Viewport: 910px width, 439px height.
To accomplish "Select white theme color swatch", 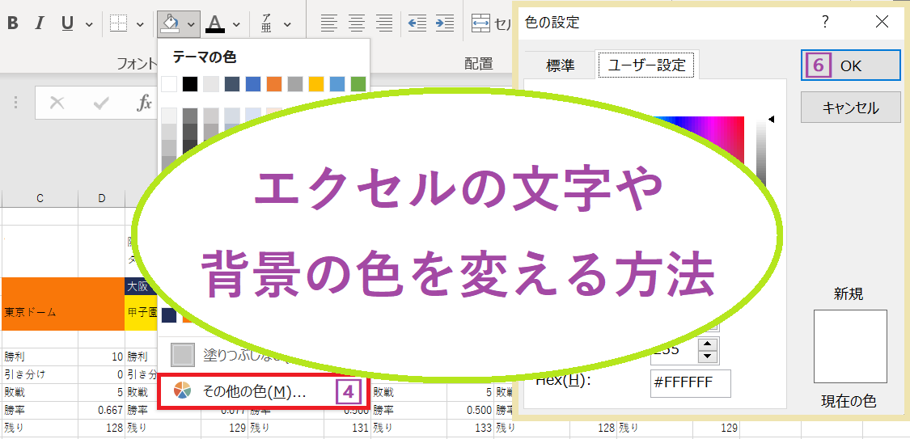I will (x=169, y=84).
